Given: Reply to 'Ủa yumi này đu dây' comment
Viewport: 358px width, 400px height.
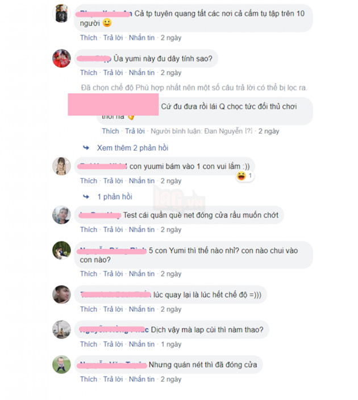Looking at the screenshot, I should [113, 73].
